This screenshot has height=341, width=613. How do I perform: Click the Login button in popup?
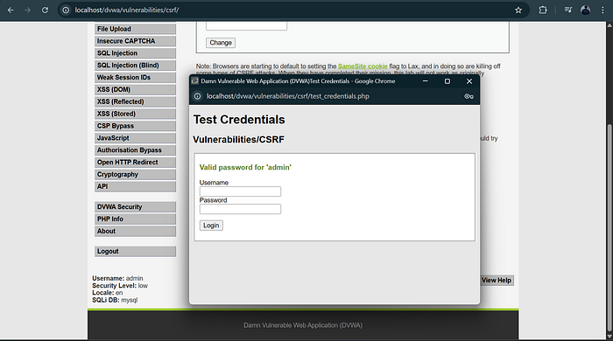tap(211, 226)
